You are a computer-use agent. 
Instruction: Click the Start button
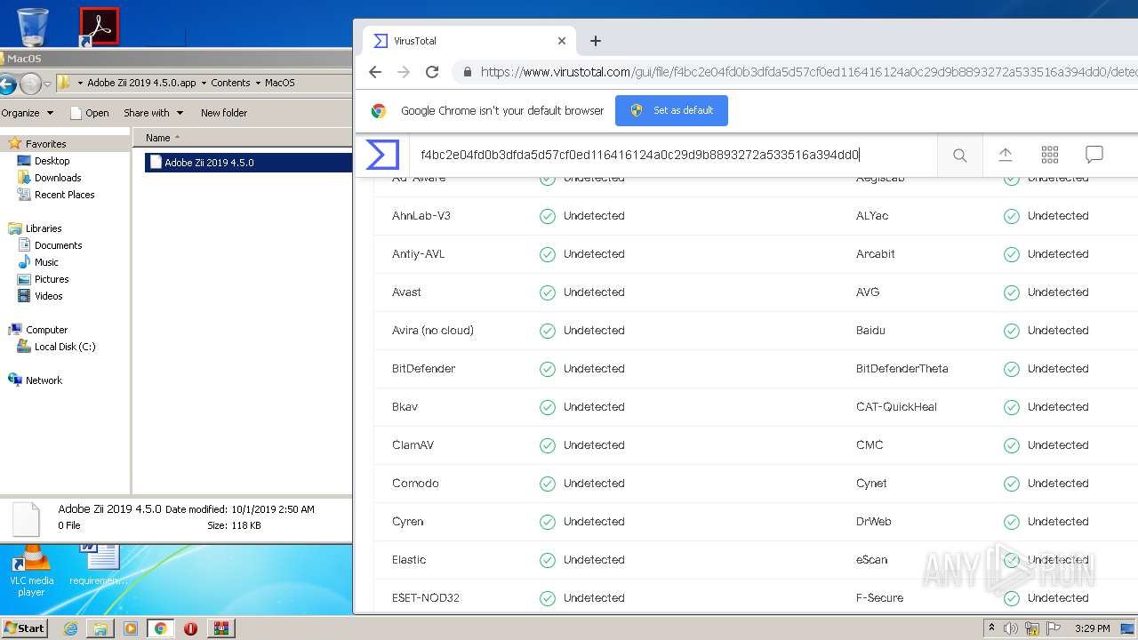(25, 628)
